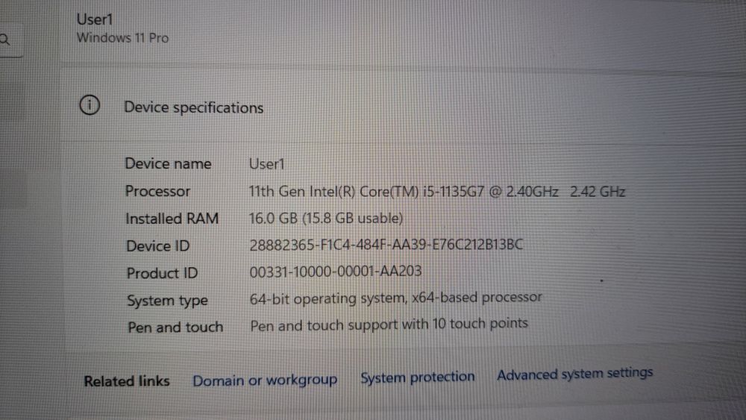The image size is (746, 420).
Task: Click the System type label
Action: 167,301
